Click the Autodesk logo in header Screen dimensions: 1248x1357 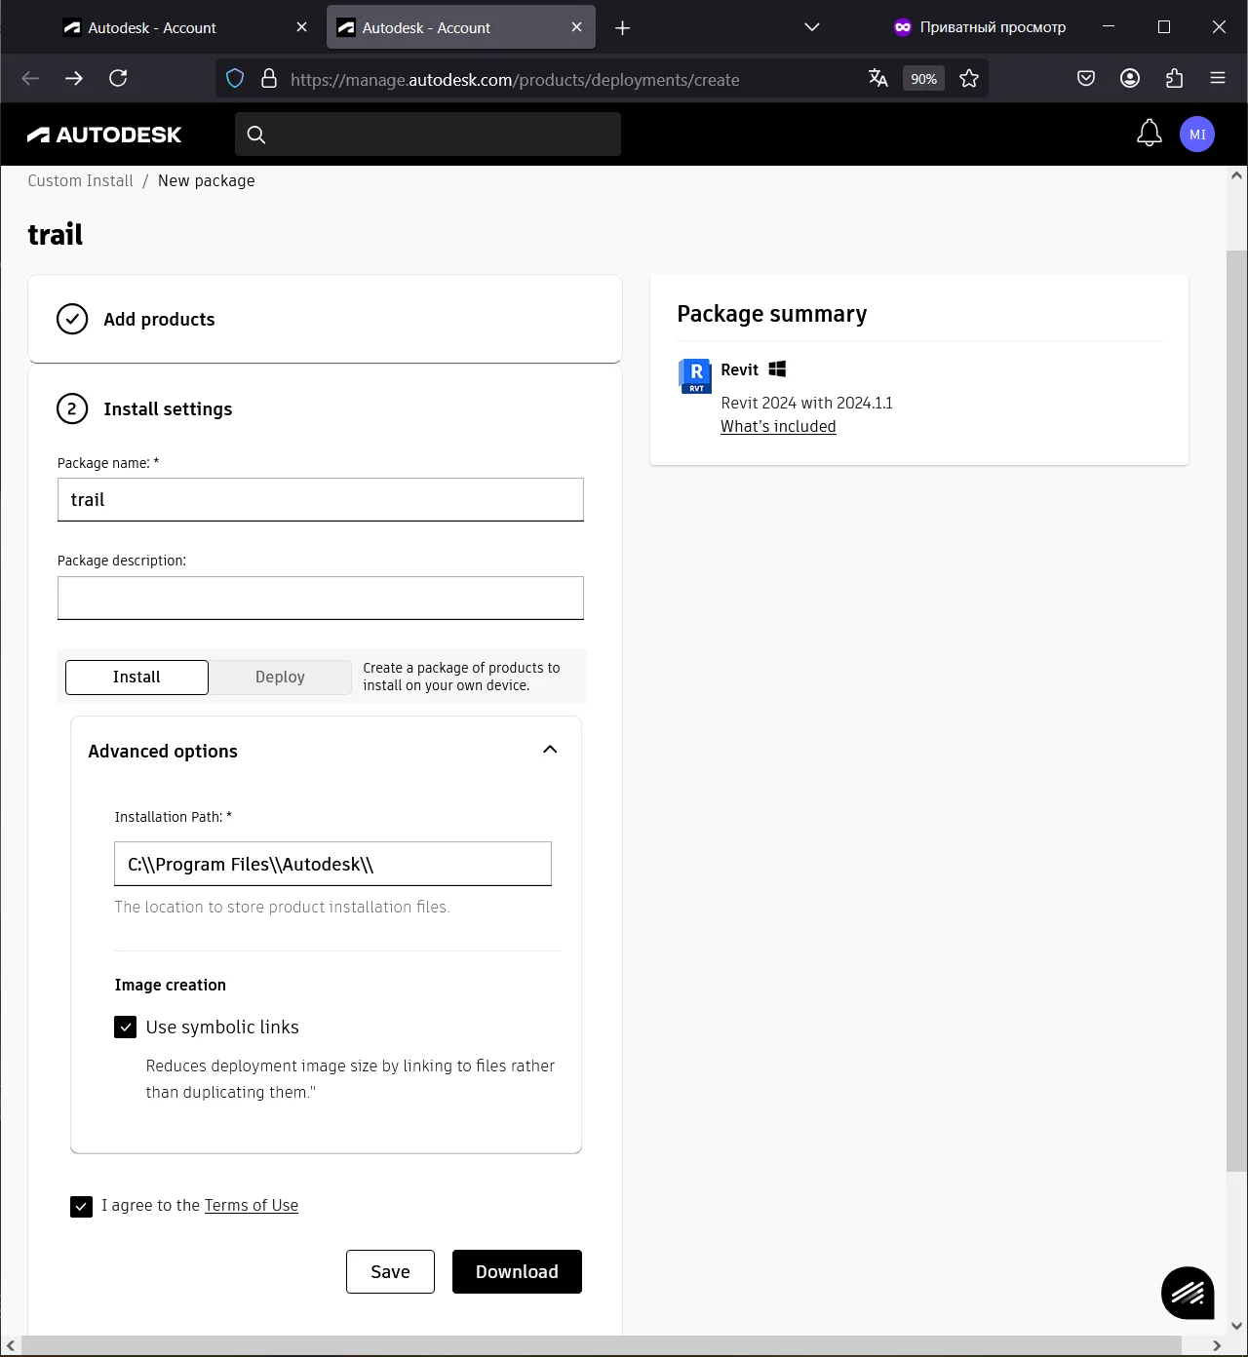coord(104,135)
